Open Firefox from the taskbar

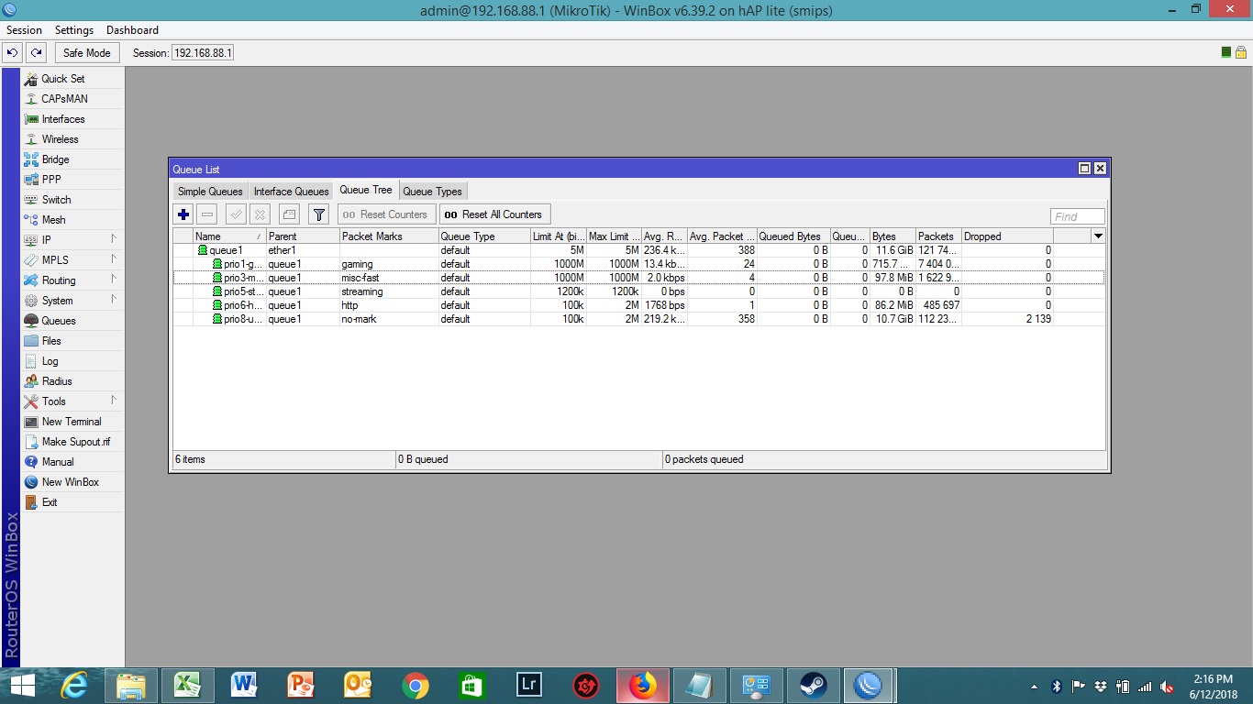[x=643, y=686]
